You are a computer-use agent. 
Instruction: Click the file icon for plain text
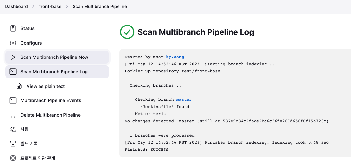(19, 86)
